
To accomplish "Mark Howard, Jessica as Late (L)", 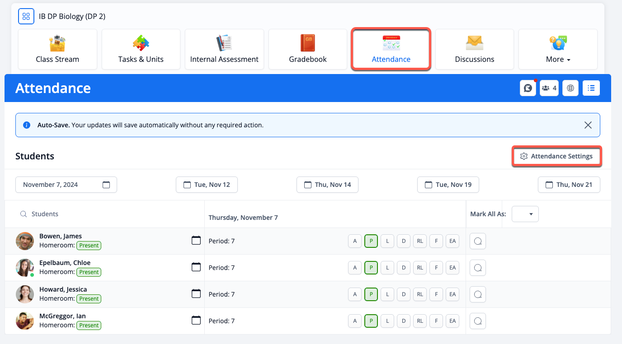I will pos(387,294).
